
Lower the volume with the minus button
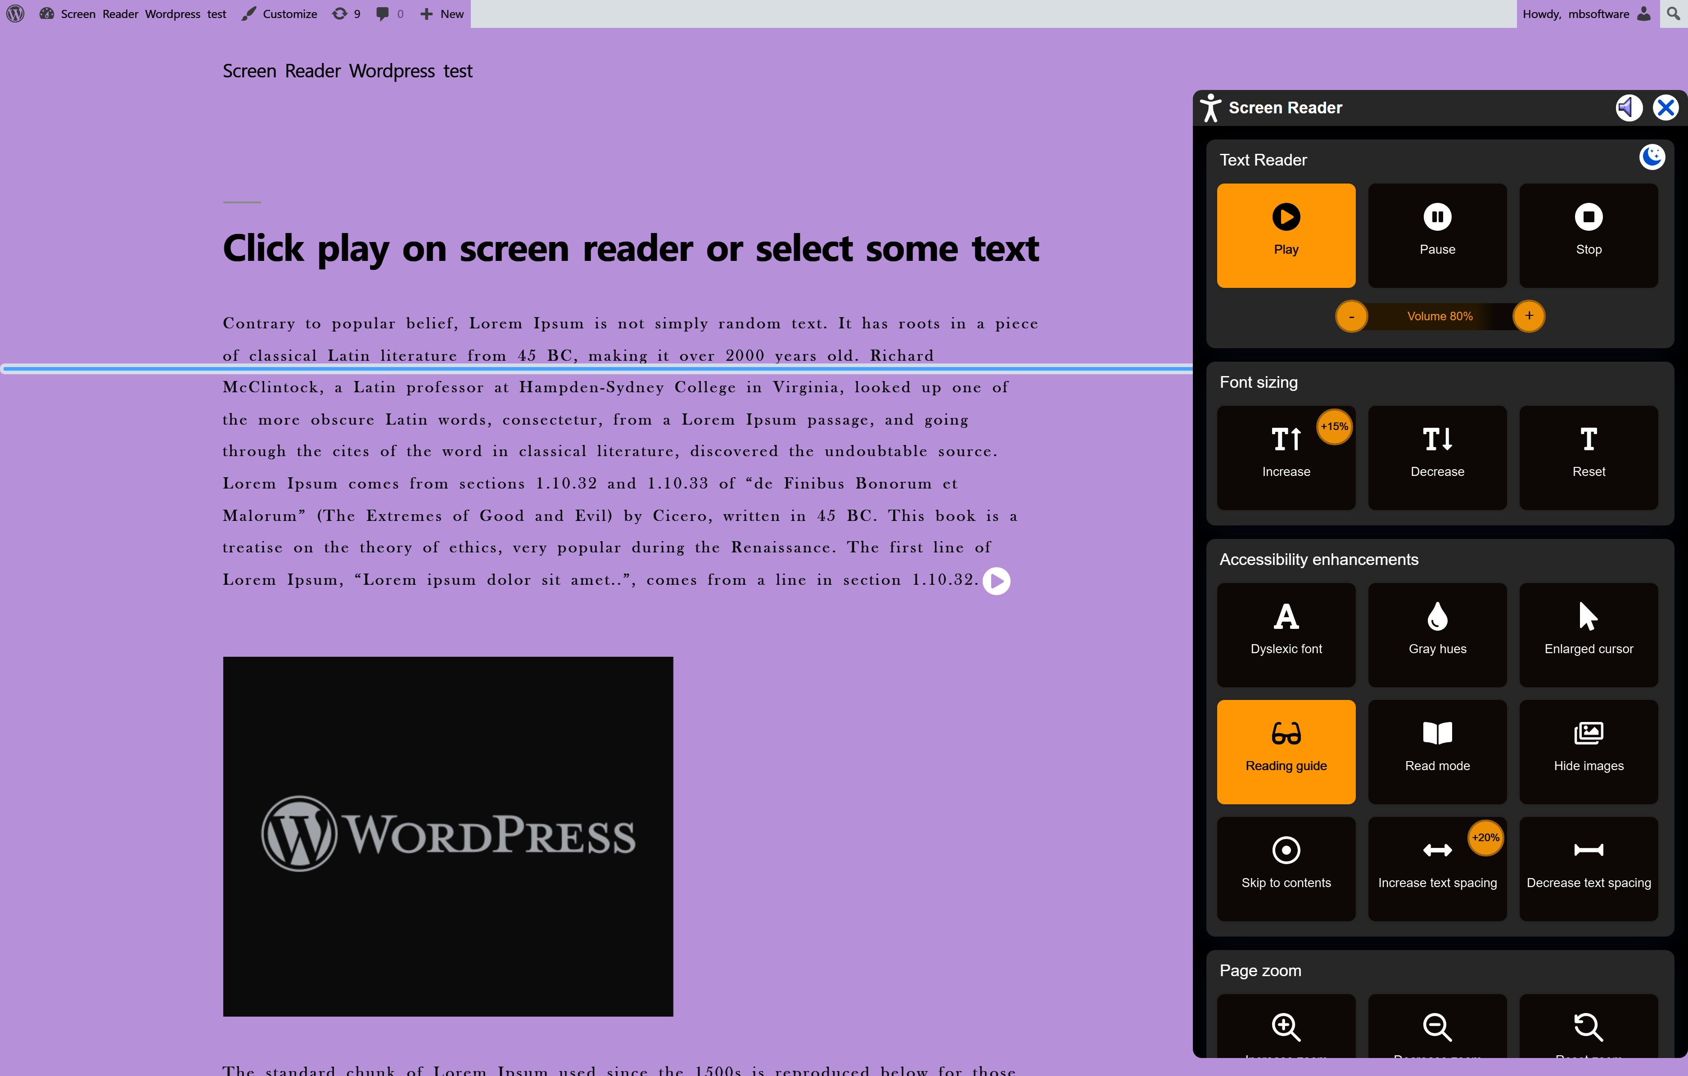[1351, 317]
